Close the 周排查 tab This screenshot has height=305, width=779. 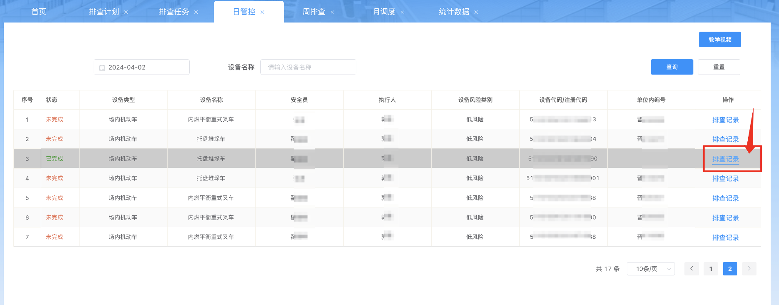tap(332, 12)
